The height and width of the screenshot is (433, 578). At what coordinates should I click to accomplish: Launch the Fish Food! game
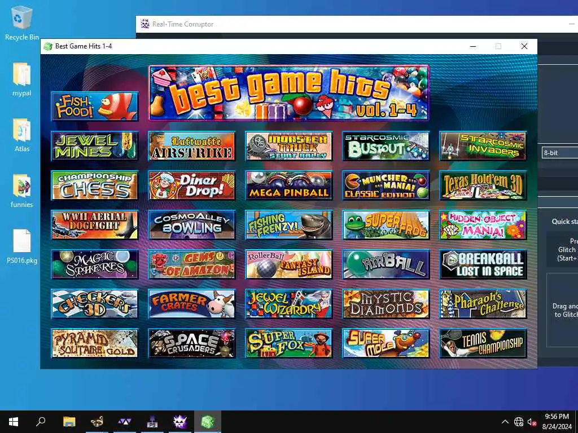(x=95, y=107)
